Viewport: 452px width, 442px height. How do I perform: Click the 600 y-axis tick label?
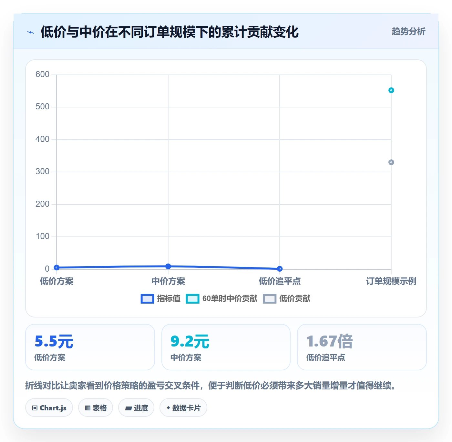click(x=42, y=75)
